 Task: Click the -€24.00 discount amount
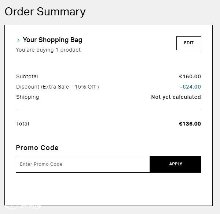pyautogui.click(x=190, y=87)
